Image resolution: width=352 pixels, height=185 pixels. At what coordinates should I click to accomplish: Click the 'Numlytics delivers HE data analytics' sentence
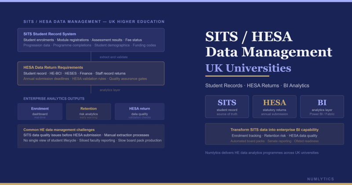(262, 153)
